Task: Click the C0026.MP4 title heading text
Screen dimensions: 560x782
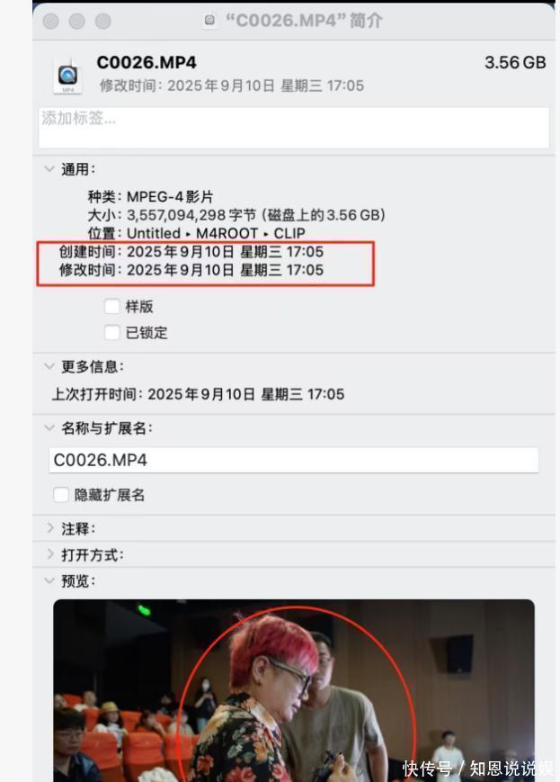Action: [147, 62]
